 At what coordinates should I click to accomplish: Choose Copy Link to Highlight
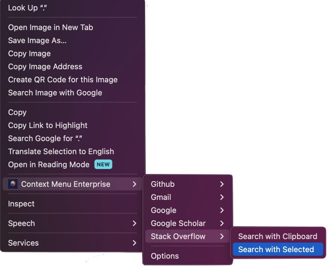[x=72, y=126]
